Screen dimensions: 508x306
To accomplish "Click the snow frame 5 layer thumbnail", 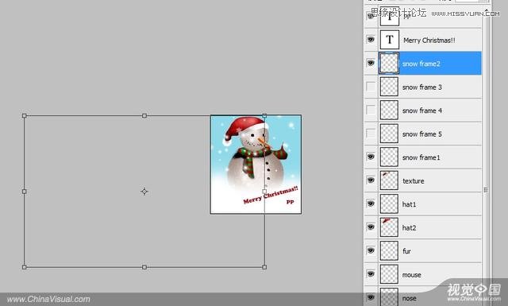I will [389, 134].
